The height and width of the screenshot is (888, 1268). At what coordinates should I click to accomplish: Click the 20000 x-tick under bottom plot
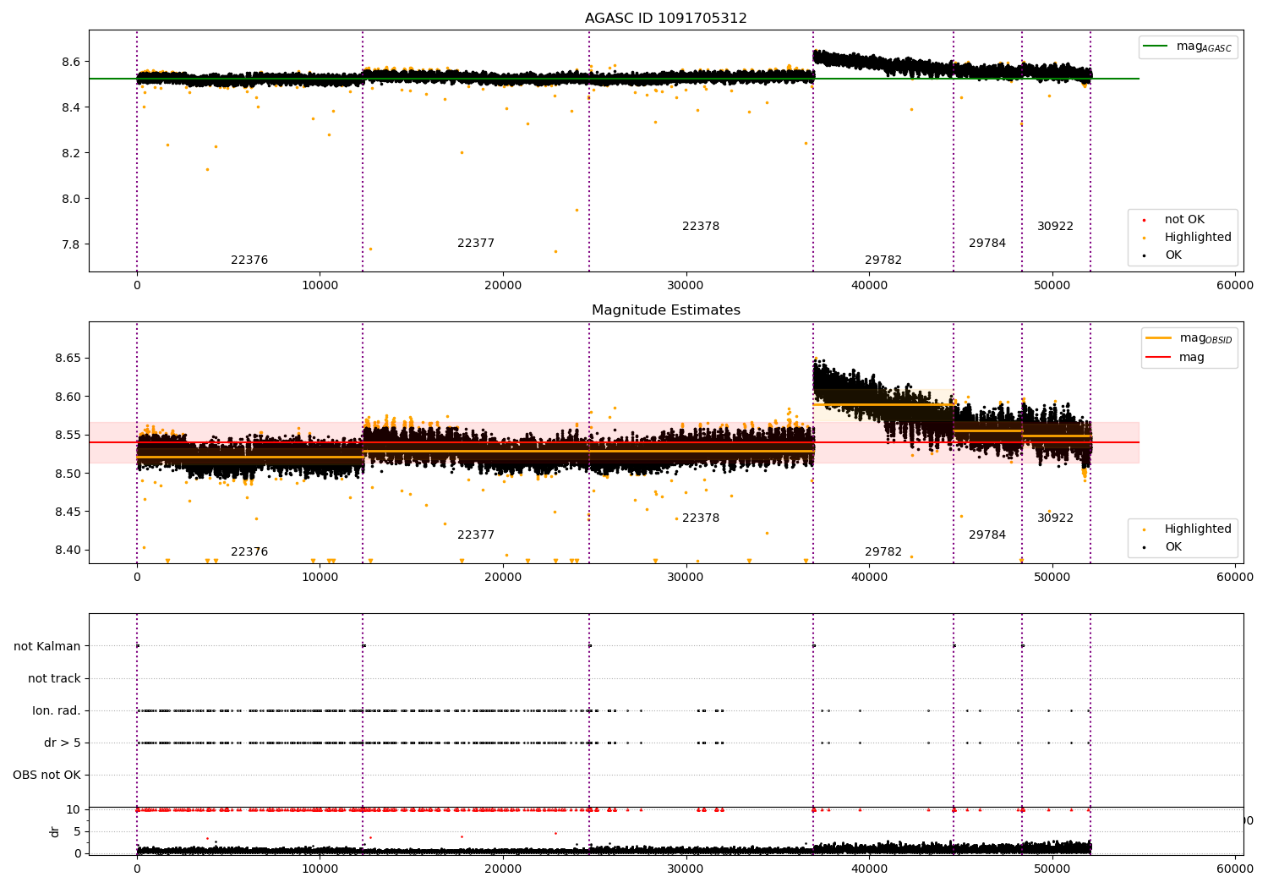click(x=503, y=869)
